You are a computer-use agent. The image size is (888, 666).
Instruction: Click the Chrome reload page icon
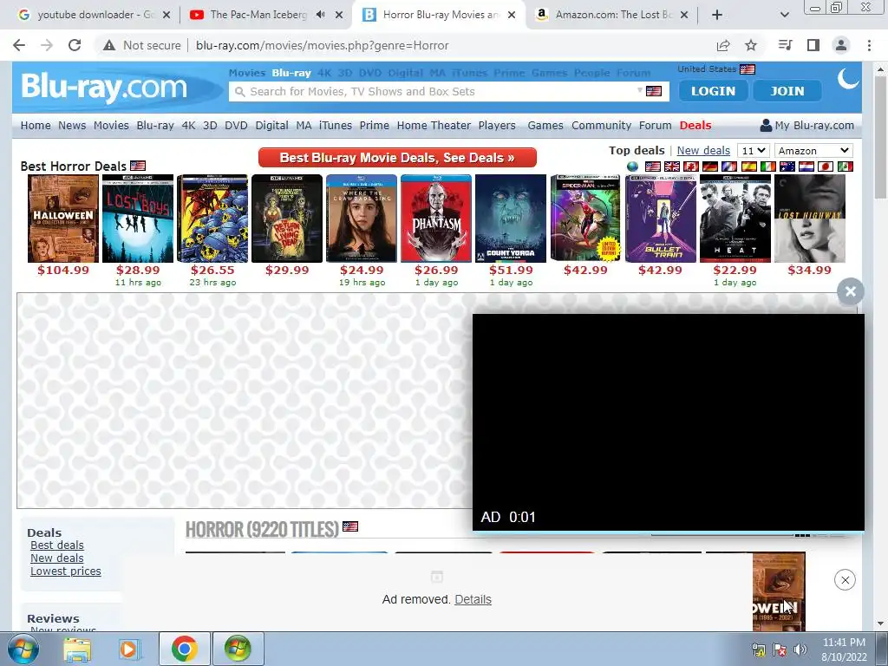[75, 45]
